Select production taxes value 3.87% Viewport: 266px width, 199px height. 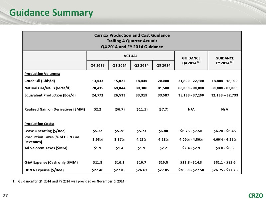coord(120,139)
